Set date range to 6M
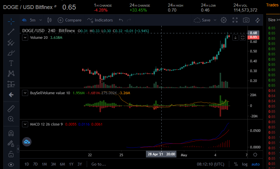The width and height of the screenshot is (280, 169). coord(62,164)
